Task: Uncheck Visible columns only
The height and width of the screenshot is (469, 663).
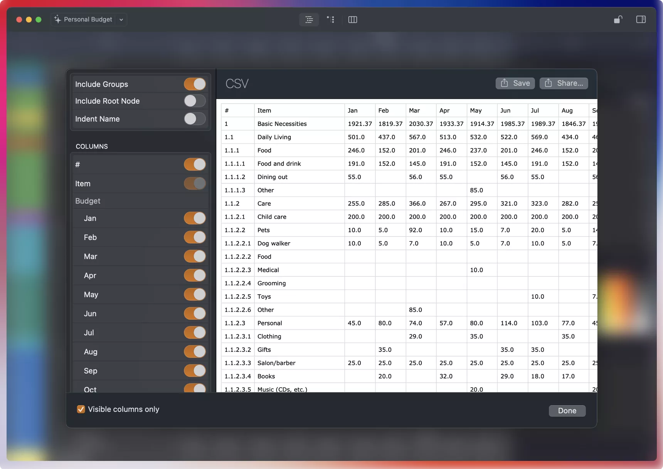Action: (x=81, y=409)
